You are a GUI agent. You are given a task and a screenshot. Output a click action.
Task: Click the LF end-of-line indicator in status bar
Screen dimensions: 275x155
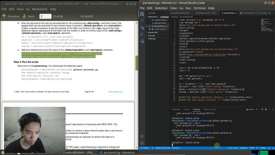(257, 148)
